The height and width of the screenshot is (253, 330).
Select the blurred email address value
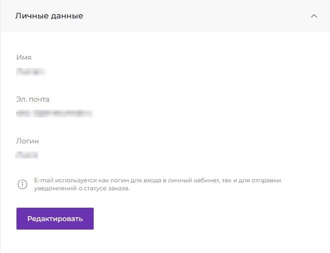(54, 114)
